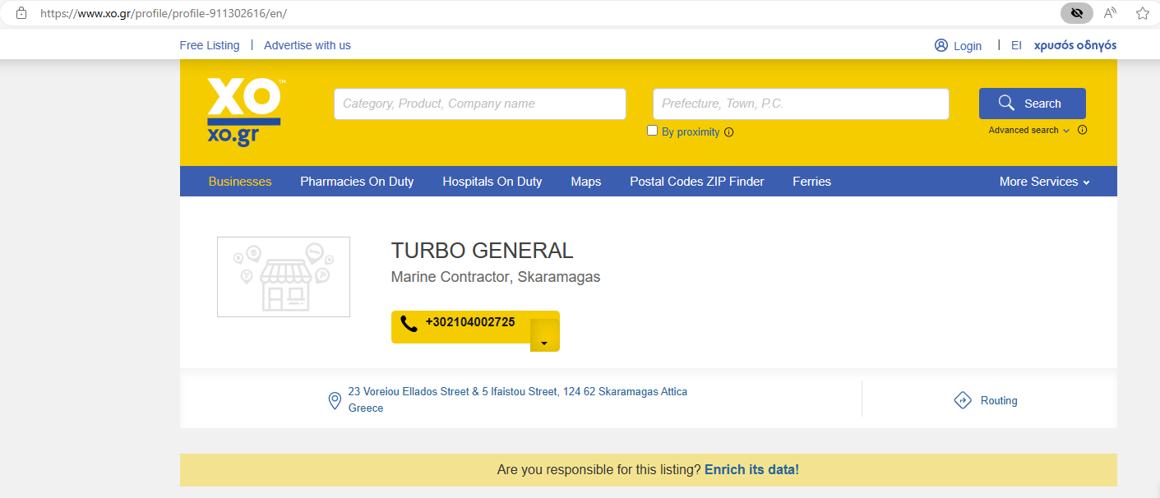This screenshot has height=498, width=1160.
Task: Click the Login user avatar icon
Action: point(941,45)
